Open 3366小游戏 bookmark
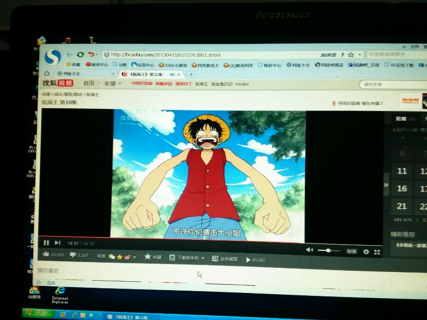427x320 pixels. (x=173, y=65)
